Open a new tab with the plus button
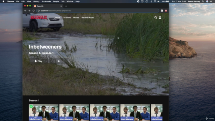 click(66, 6)
